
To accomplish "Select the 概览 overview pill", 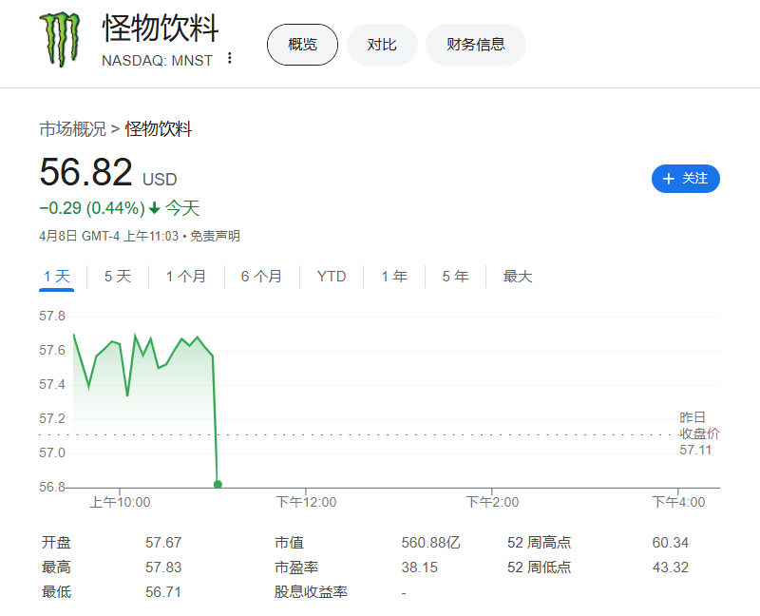I will pos(302,45).
